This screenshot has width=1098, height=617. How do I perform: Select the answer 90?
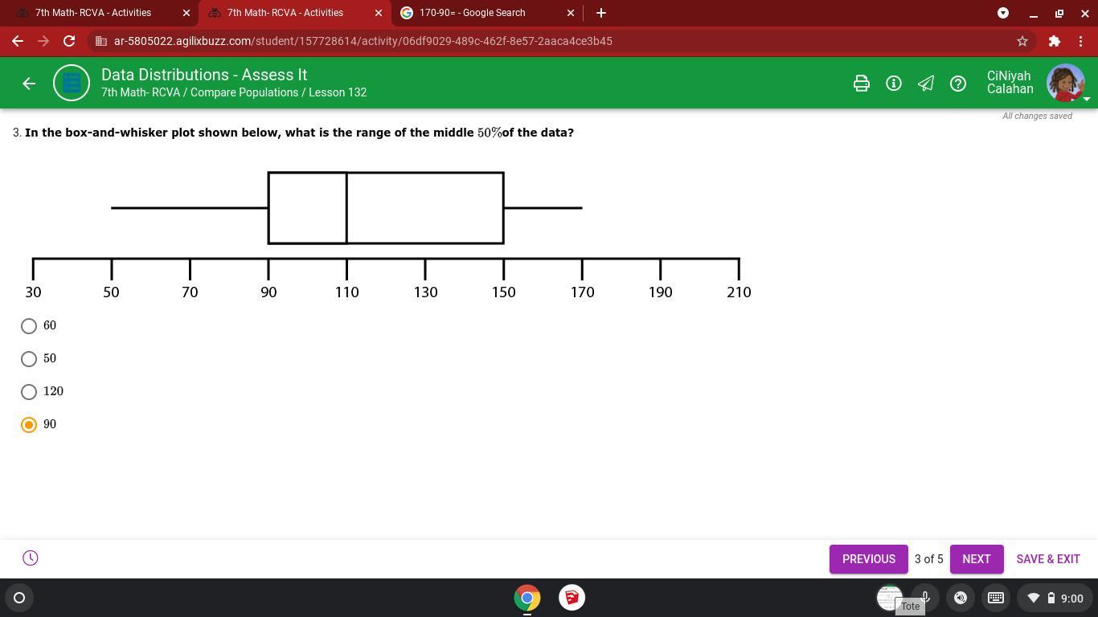[29, 425]
